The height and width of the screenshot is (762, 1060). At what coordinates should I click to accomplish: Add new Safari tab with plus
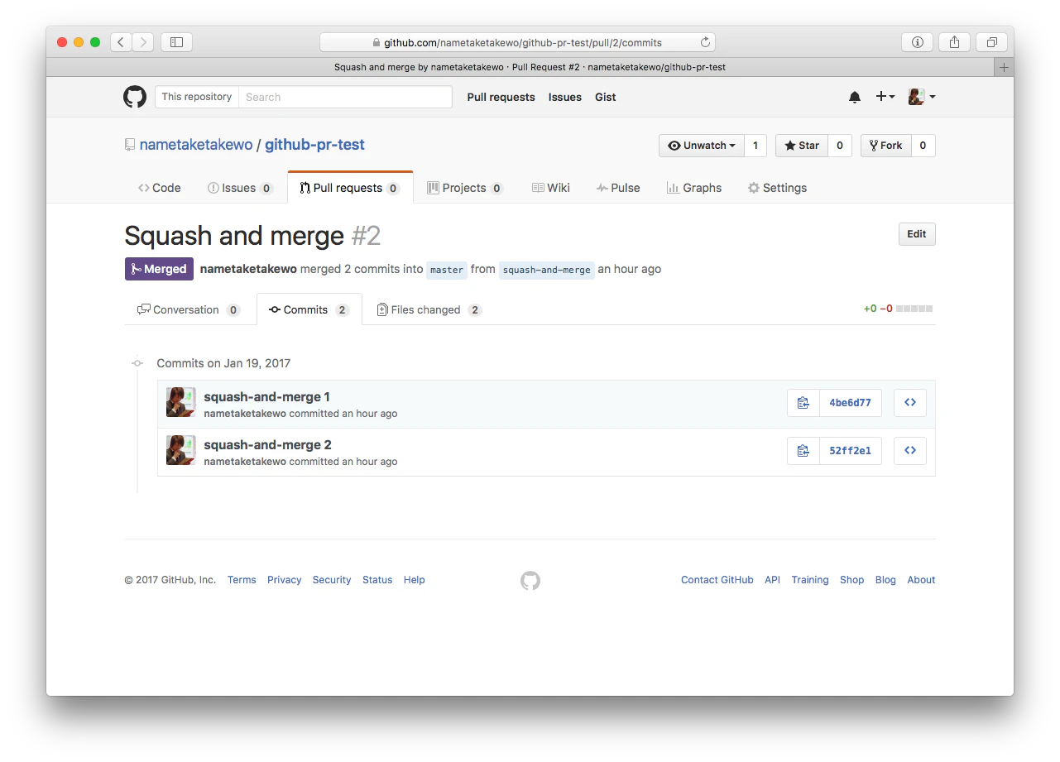[x=1005, y=67]
